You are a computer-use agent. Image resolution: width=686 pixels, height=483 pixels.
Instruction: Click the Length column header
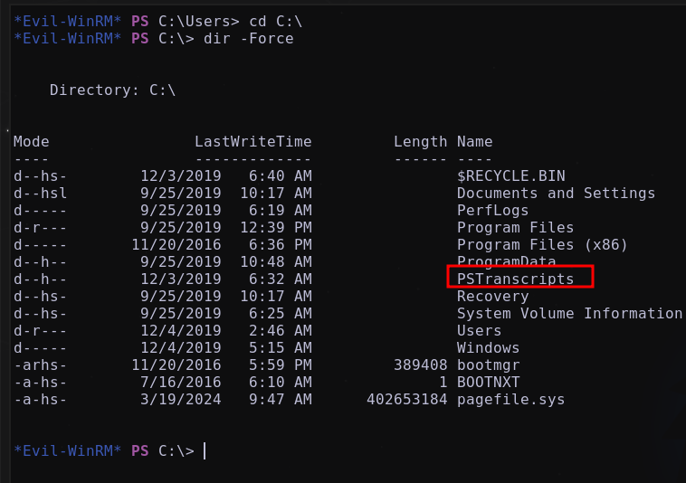tap(421, 142)
